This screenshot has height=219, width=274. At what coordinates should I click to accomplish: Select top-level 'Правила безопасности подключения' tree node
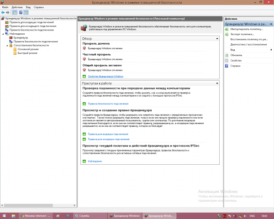pos(32,30)
